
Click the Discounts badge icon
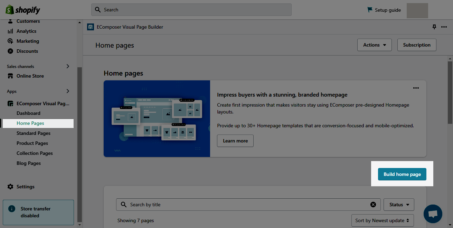click(10, 51)
